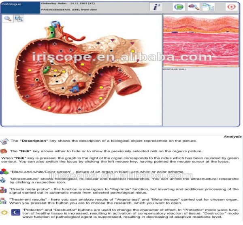Screen dimensions: 243x225
Task: Click the red exit icon
Action: coord(231,7)
